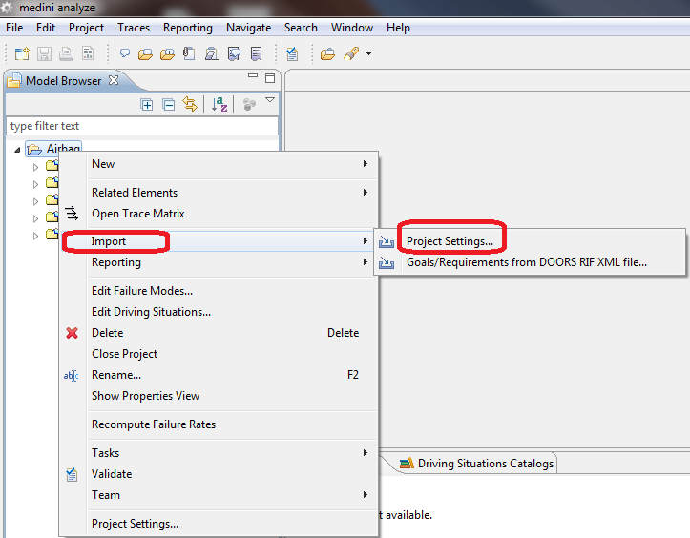Click the Validate checklist toolbar icon
Screen dimensions: 690x538
tap(292, 54)
